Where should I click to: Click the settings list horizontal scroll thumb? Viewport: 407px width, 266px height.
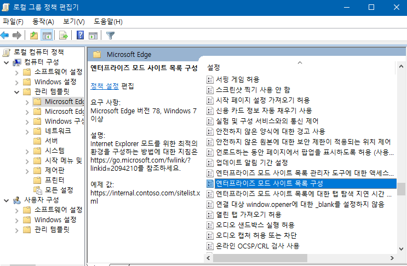(260, 258)
